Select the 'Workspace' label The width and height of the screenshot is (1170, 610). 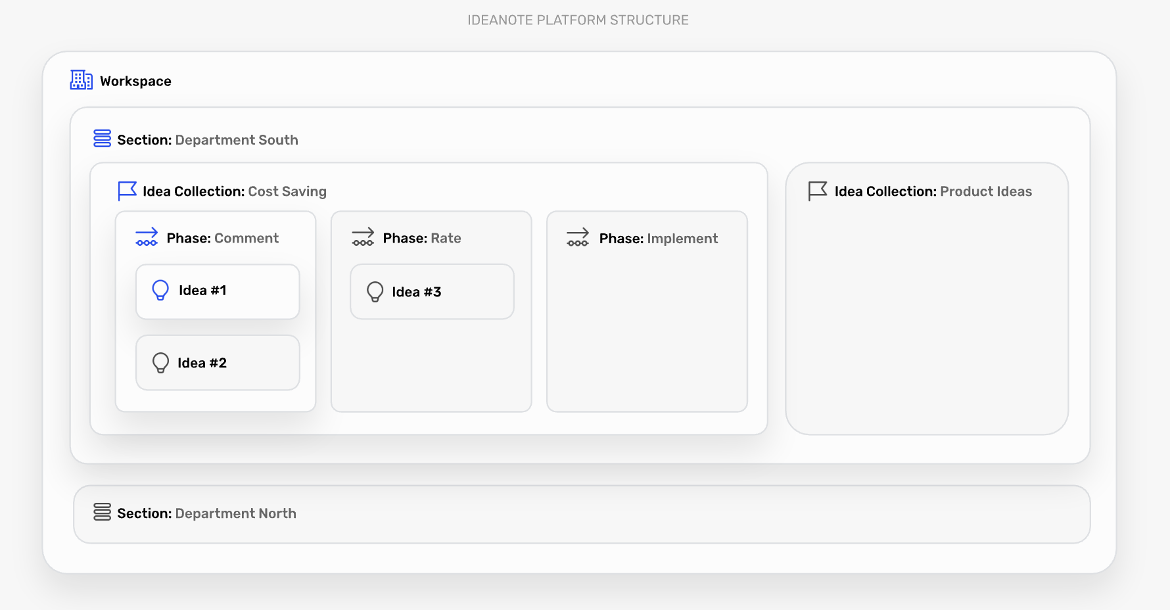click(x=135, y=82)
